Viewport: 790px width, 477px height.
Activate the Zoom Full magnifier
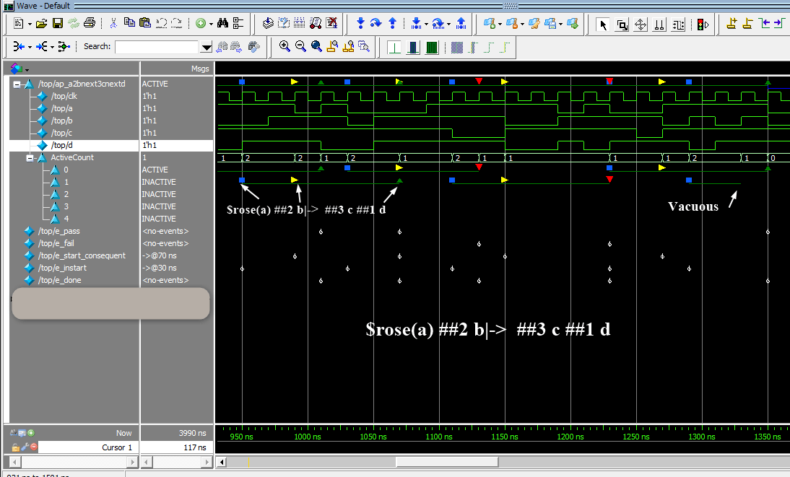(316, 46)
